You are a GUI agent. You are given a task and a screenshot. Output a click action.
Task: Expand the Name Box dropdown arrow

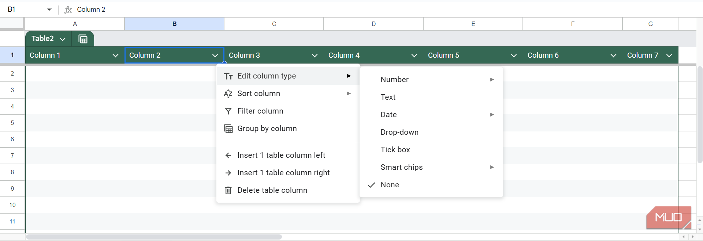[49, 9]
